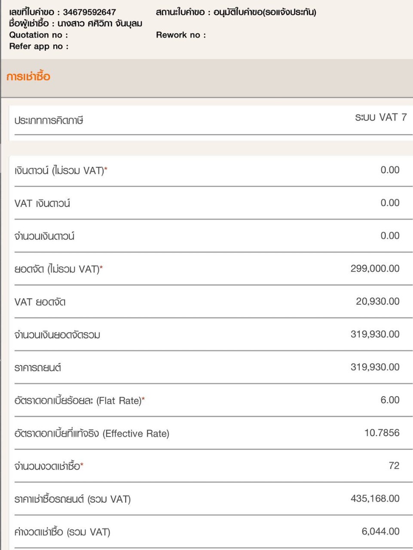
Task: Edit the Flat Rate interest value 6.00
Action: (390, 400)
